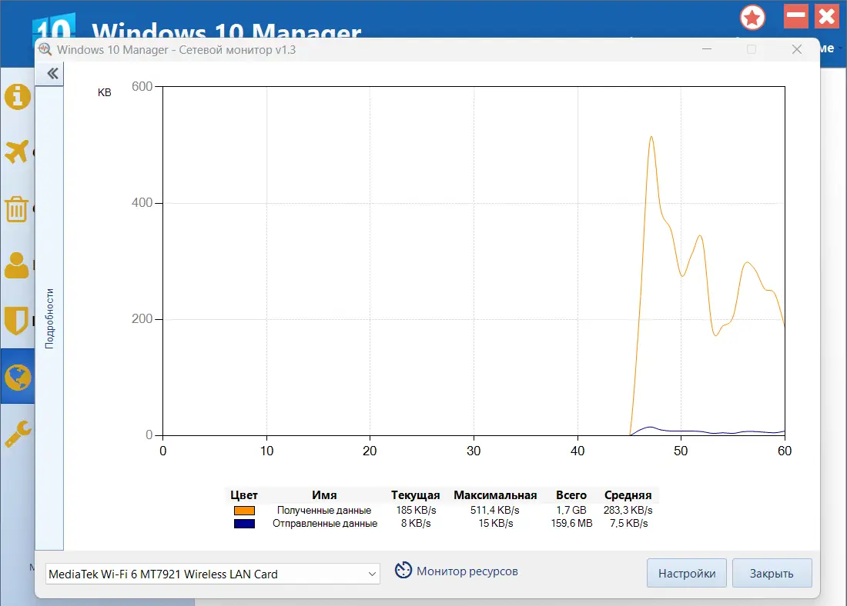Open the Cleaner trash-can section
847x606 pixels.
[x=17, y=208]
